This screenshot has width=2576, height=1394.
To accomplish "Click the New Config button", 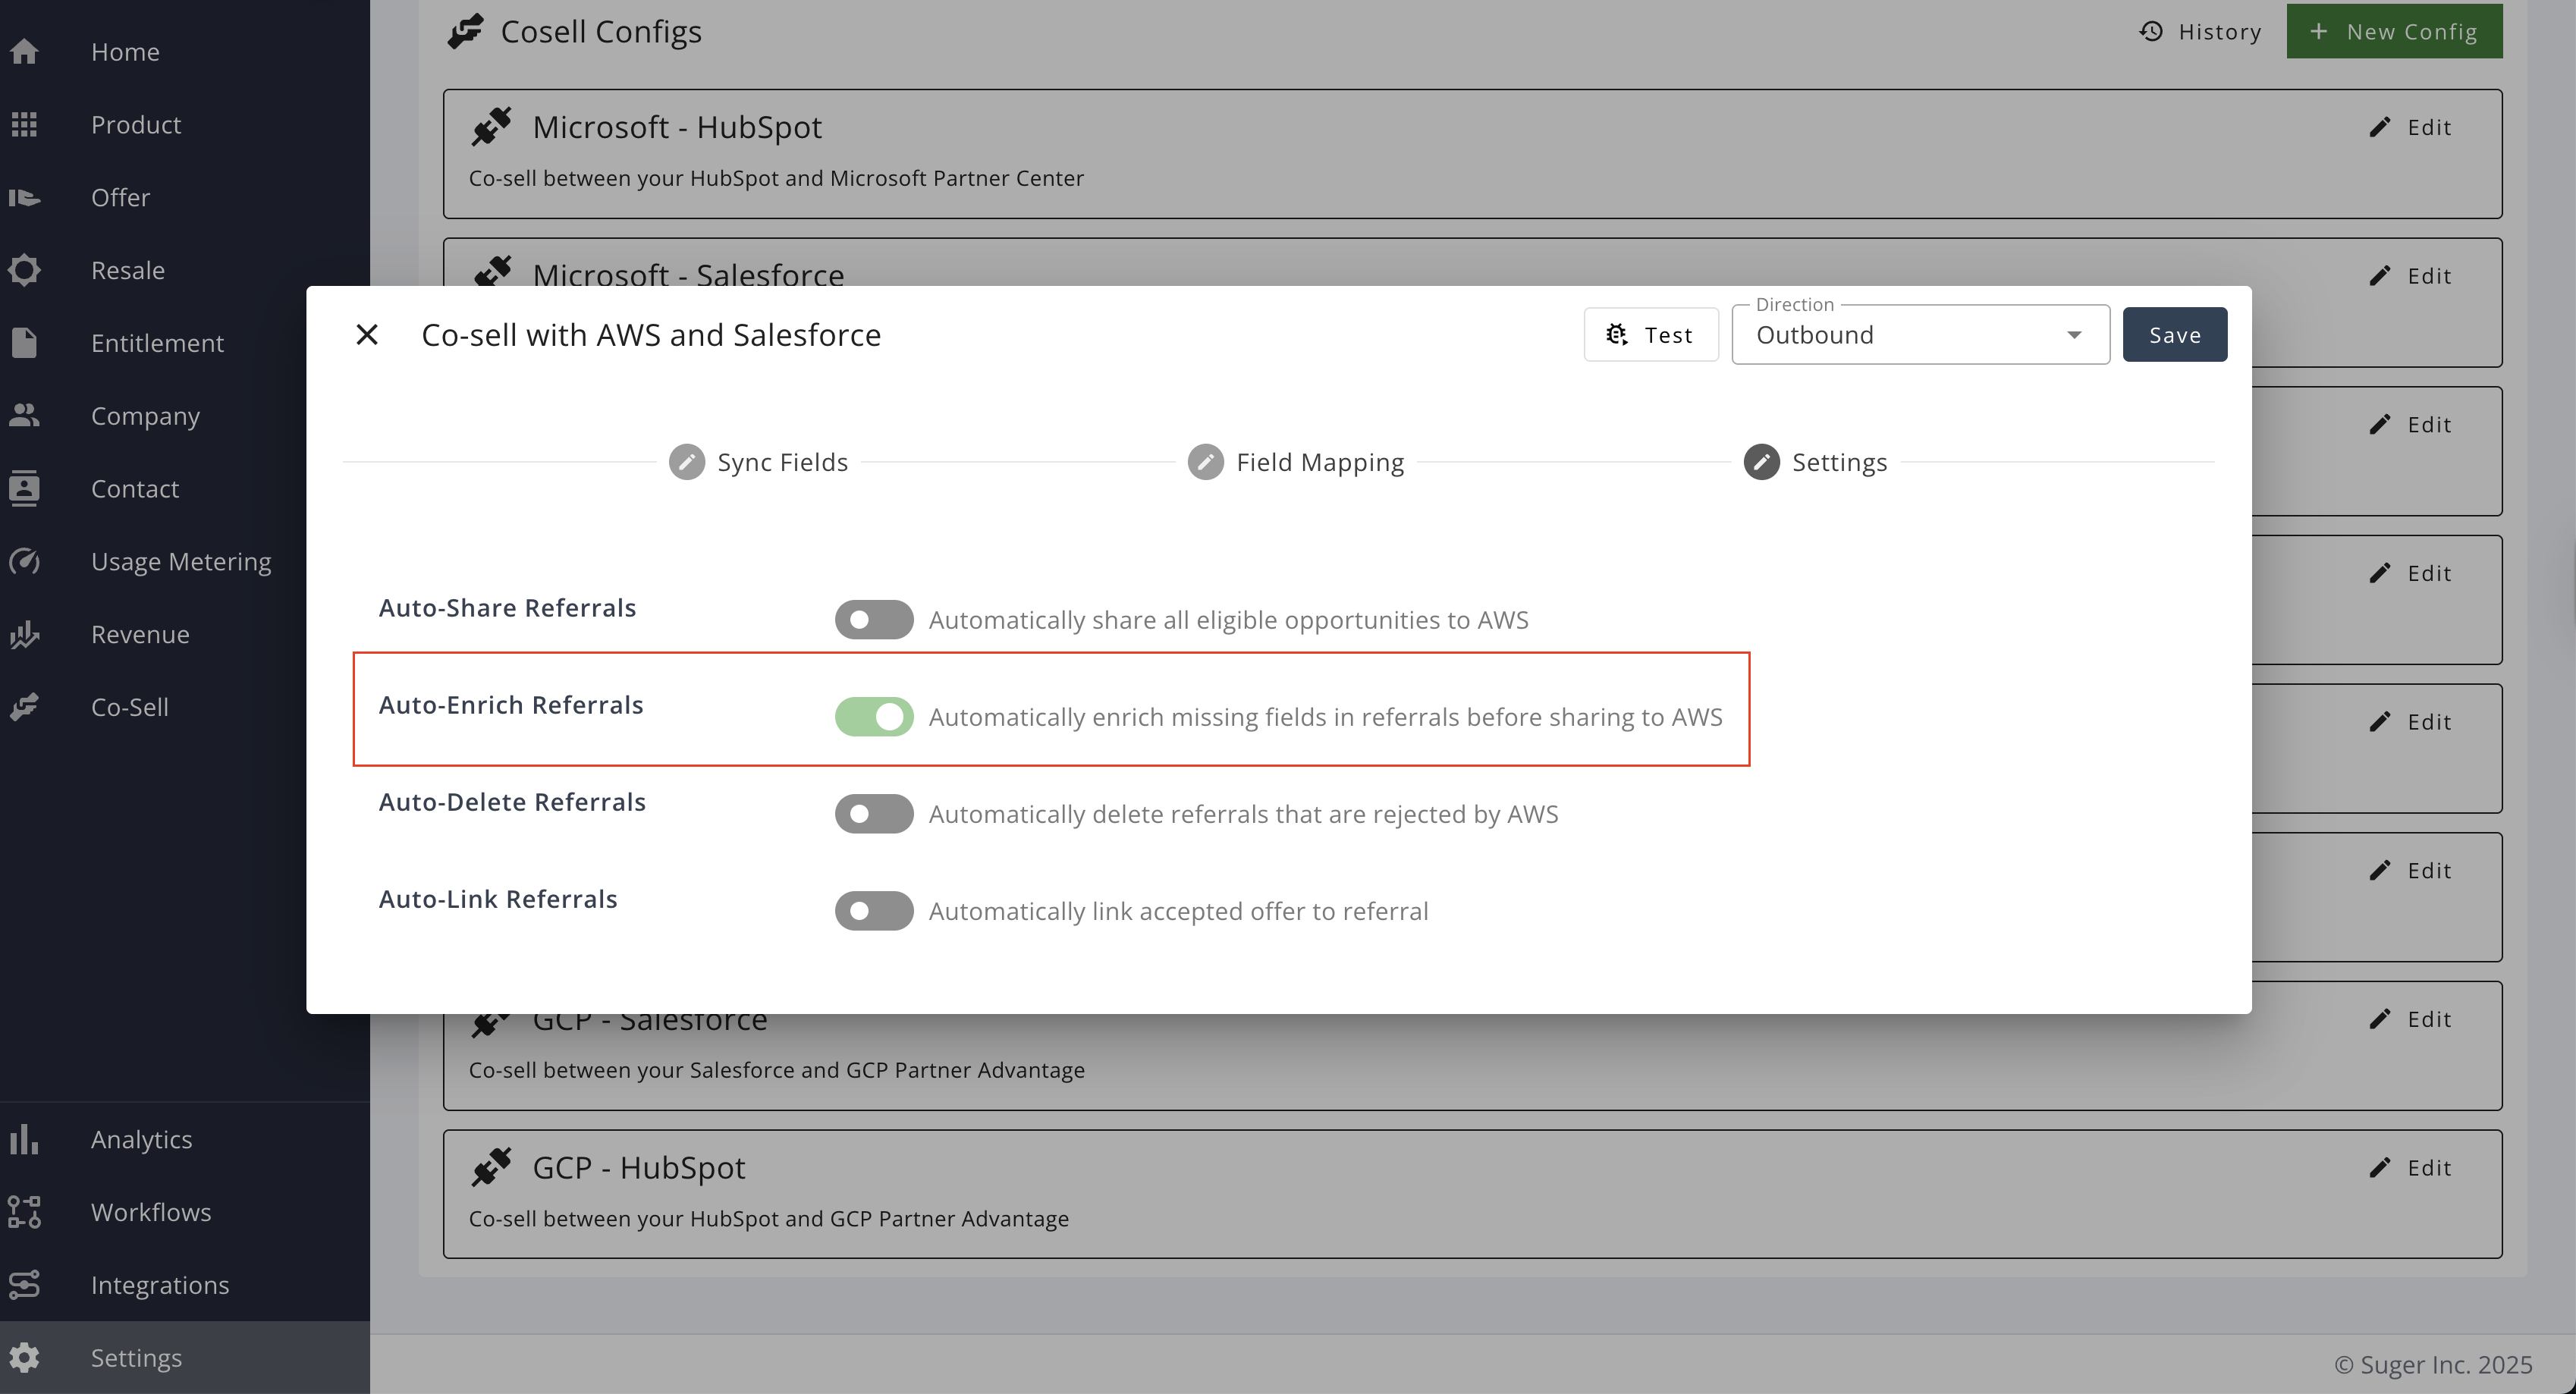I will [x=2393, y=32].
